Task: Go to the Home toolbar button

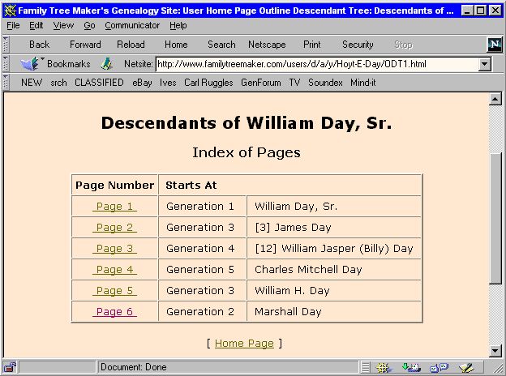Action: [x=176, y=45]
